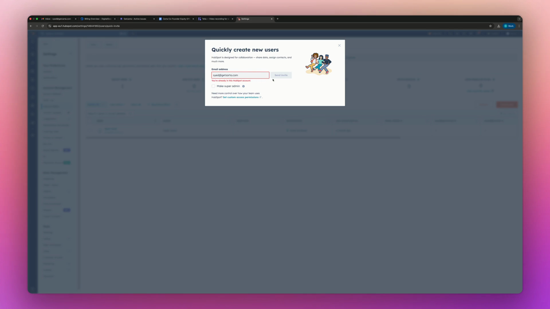The height and width of the screenshot is (309, 550).
Task: Close the Quickly create new users dialog
Action: tap(339, 45)
